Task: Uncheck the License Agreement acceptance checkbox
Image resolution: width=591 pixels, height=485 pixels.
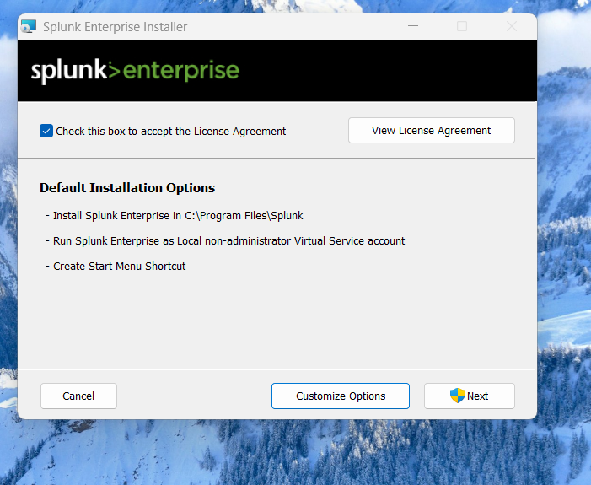Action: (46, 131)
